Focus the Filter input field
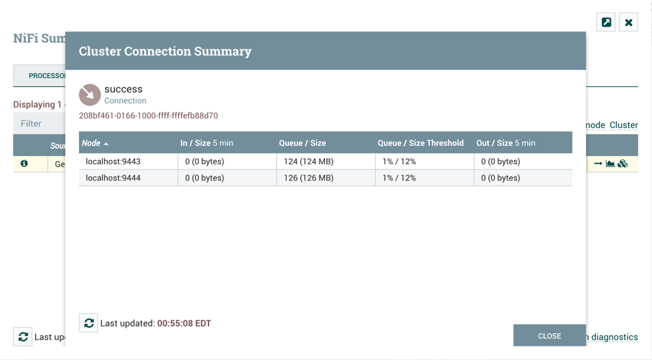 [x=40, y=123]
